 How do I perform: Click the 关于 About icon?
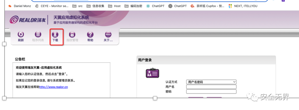[108, 34]
